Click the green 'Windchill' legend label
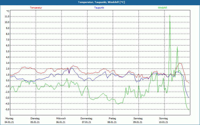 pyautogui.click(x=162, y=8)
